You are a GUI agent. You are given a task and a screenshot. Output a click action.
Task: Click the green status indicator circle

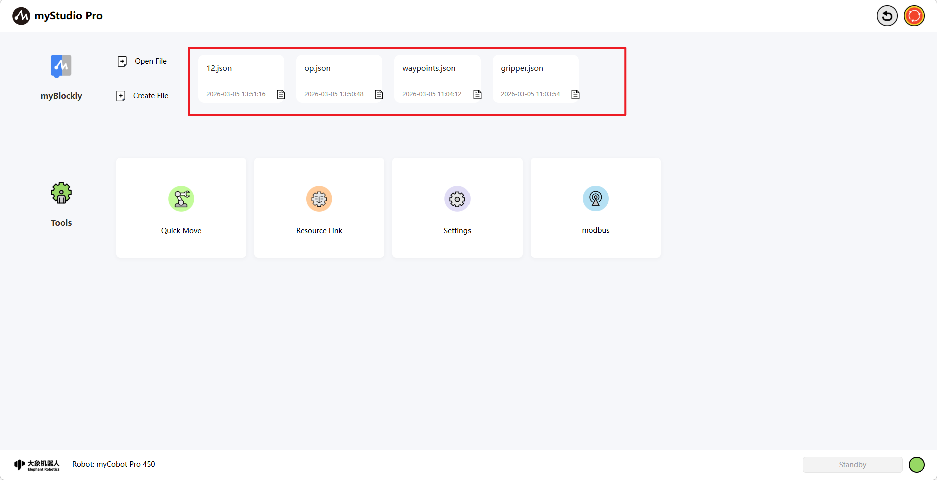(x=916, y=465)
